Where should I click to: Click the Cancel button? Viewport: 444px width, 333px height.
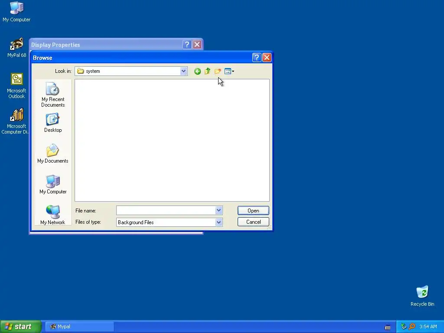point(253,222)
